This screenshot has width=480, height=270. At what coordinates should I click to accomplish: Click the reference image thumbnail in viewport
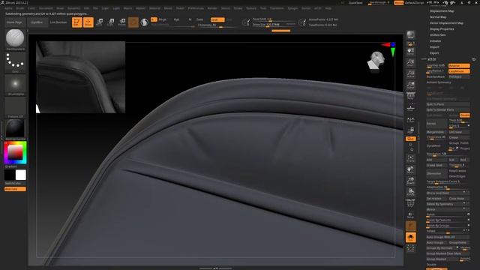80,76
